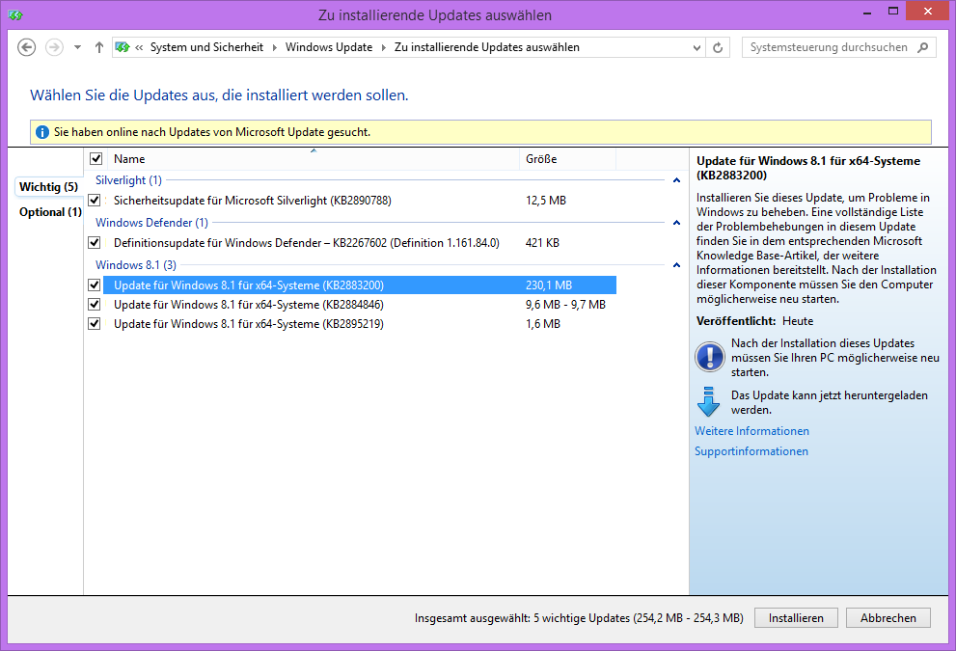Click the Silverlight (1) group header
The height and width of the screenshot is (651, 956).
tap(128, 179)
